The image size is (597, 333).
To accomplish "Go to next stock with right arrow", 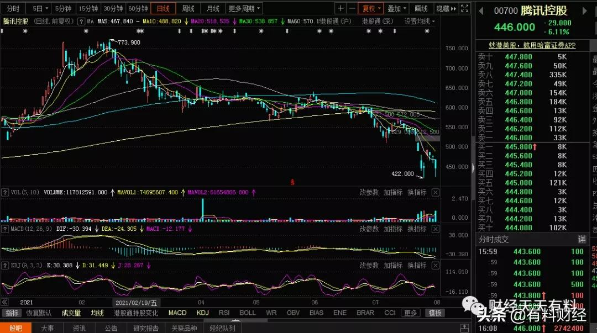I will [x=585, y=11].
